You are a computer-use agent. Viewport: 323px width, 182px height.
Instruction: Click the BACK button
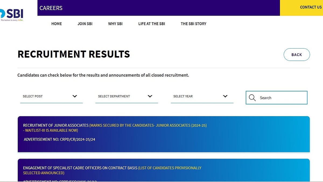pos(297,54)
